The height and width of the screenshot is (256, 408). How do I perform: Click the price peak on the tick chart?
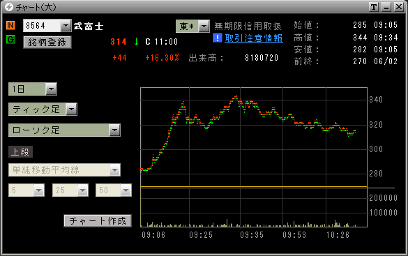[236, 96]
